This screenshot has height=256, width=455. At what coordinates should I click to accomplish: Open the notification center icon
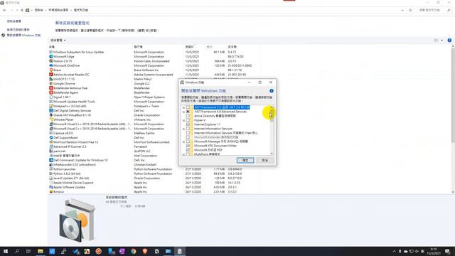click(x=448, y=251)
